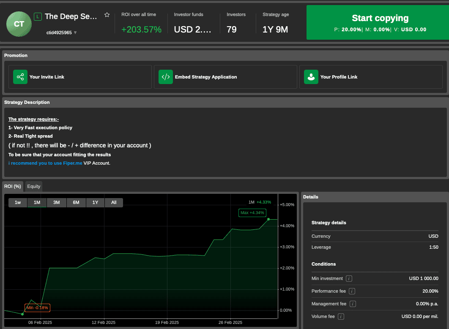Open the share icon for Your Invite Link
The image size is (449, 329).
20,77
